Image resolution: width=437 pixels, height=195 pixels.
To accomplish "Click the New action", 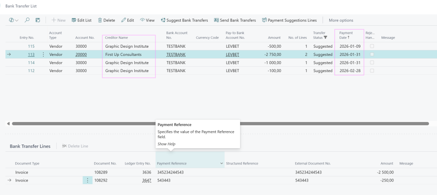I will (59, 20).
